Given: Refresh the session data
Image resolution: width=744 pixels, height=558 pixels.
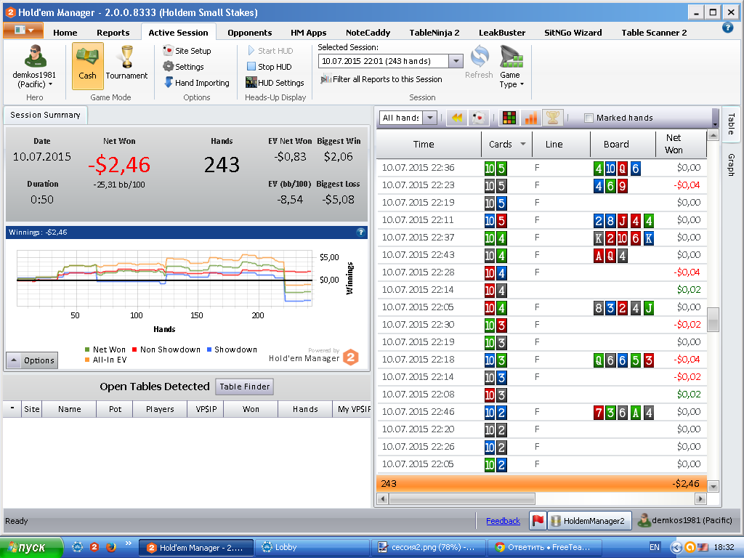Looking at the screenshot, I should pyautogui.click(x=480, y=62).
